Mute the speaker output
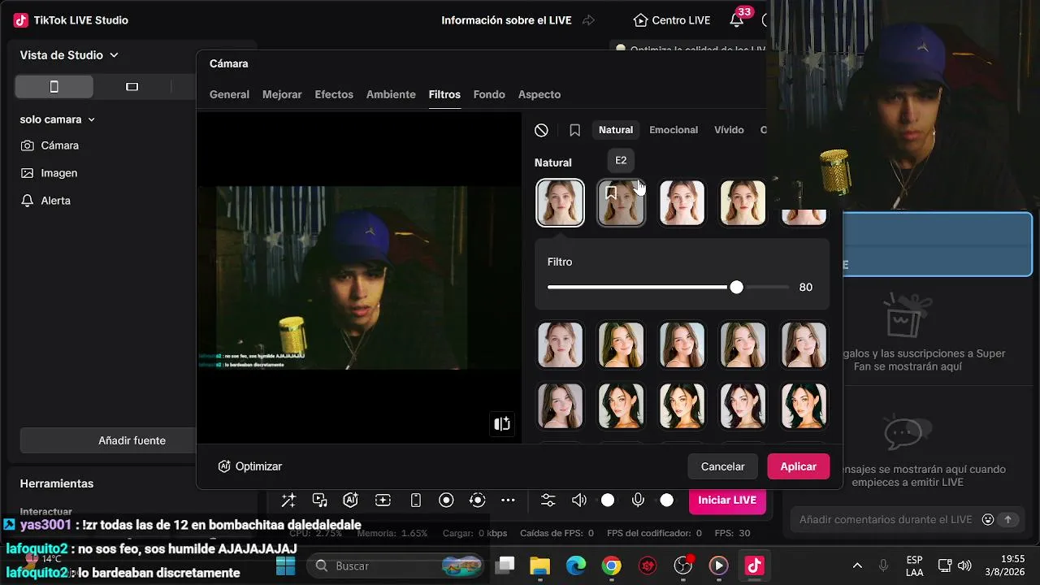The image size is (1040, 585). click(x=579, y=500)
